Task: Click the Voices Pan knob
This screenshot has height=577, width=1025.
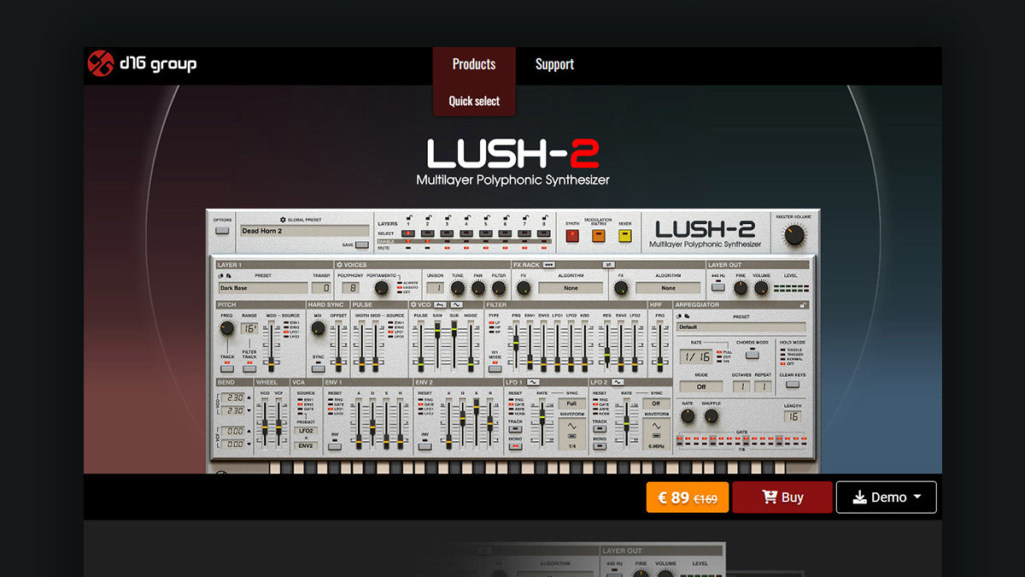Action: [478, 288]
